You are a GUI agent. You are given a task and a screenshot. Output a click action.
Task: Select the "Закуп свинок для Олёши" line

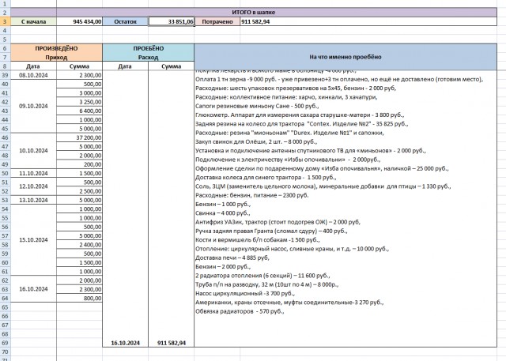click(x=256, y=142)
